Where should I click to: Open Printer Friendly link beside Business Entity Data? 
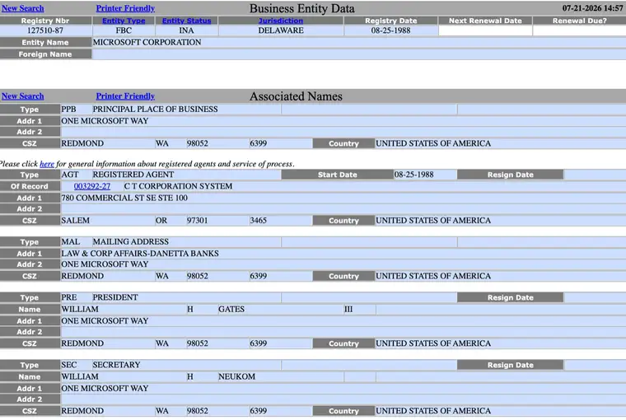tap(125, 8)
